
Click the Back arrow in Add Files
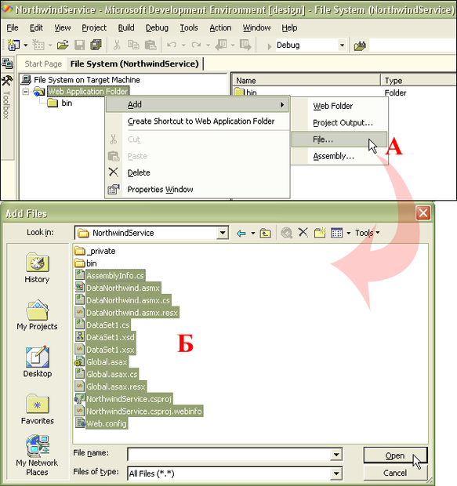pos(241,233)
